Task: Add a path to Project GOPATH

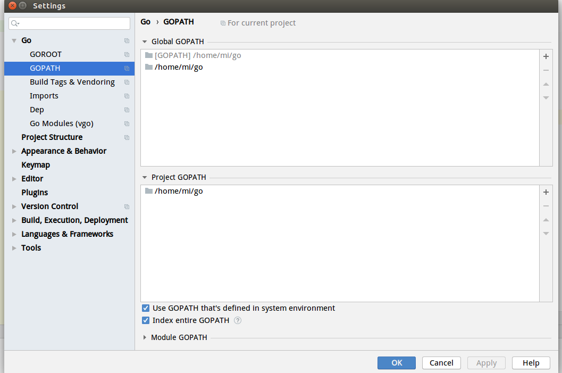Action: 546,192
